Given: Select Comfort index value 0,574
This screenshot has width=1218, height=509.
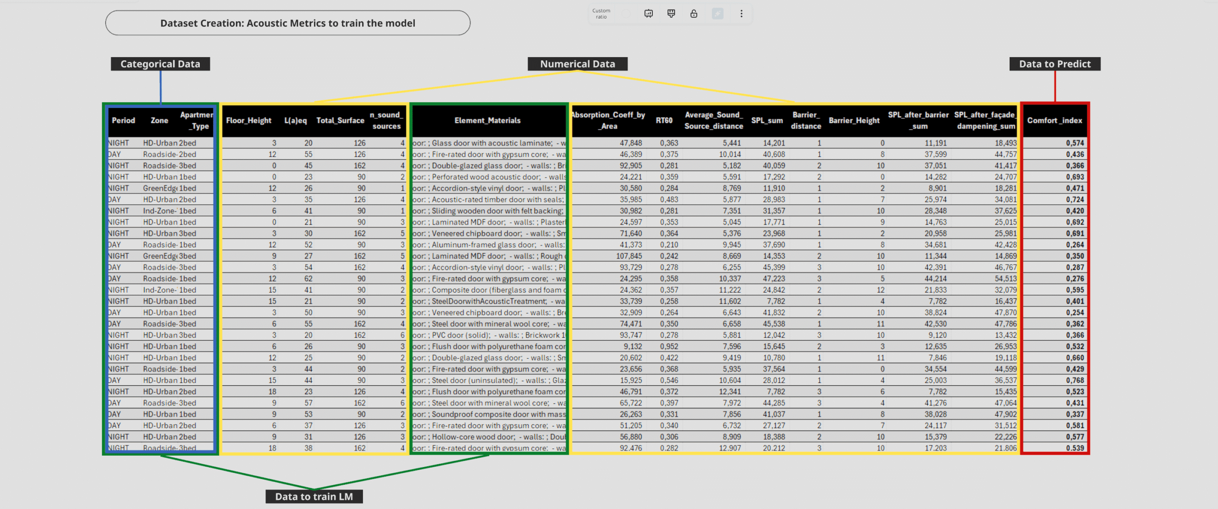Looking at the screenshot, I should (x=1075, y=143).
